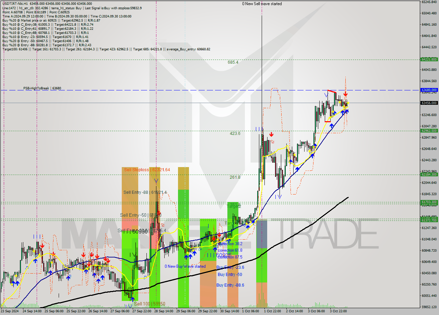Click the 'USDTIRT-Nbi,H1' symbol header
Image resolution: width=439 pixels, height=315 pixels.
[15, 4]
